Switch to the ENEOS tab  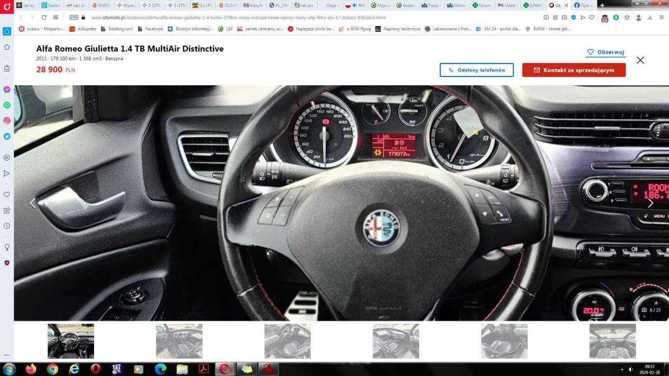pos(101,5)
